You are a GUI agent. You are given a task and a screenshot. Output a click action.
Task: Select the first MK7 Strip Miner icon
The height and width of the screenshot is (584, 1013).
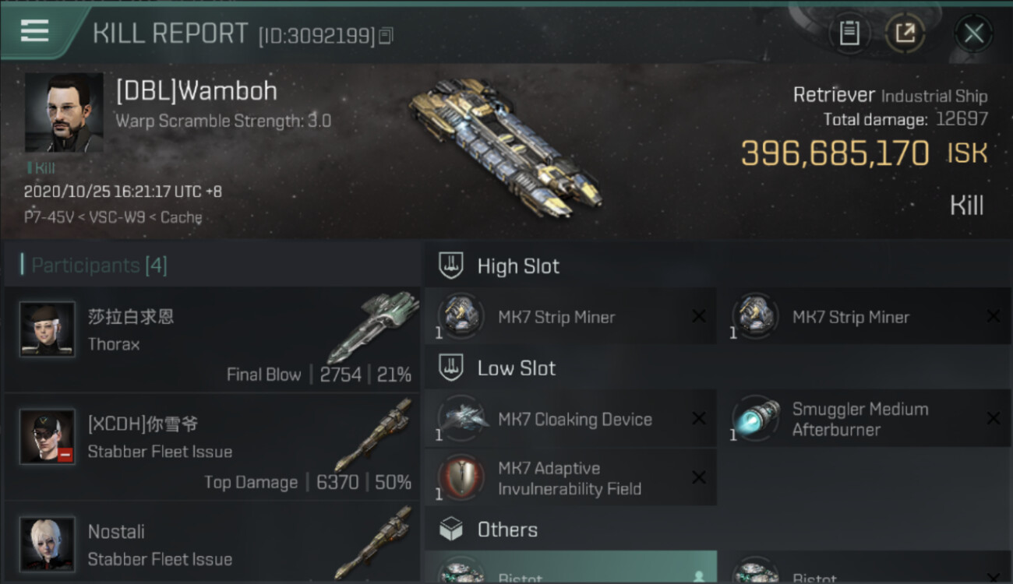coord(461,316)
